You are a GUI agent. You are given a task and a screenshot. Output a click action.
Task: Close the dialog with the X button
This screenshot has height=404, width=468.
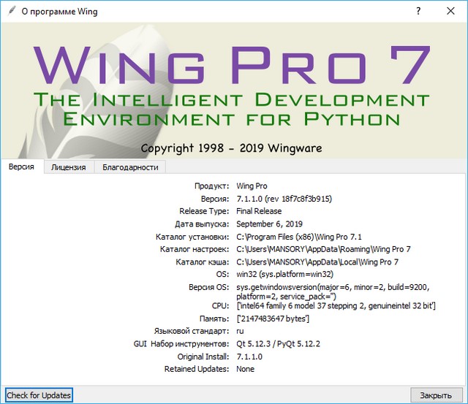[450, 12]
